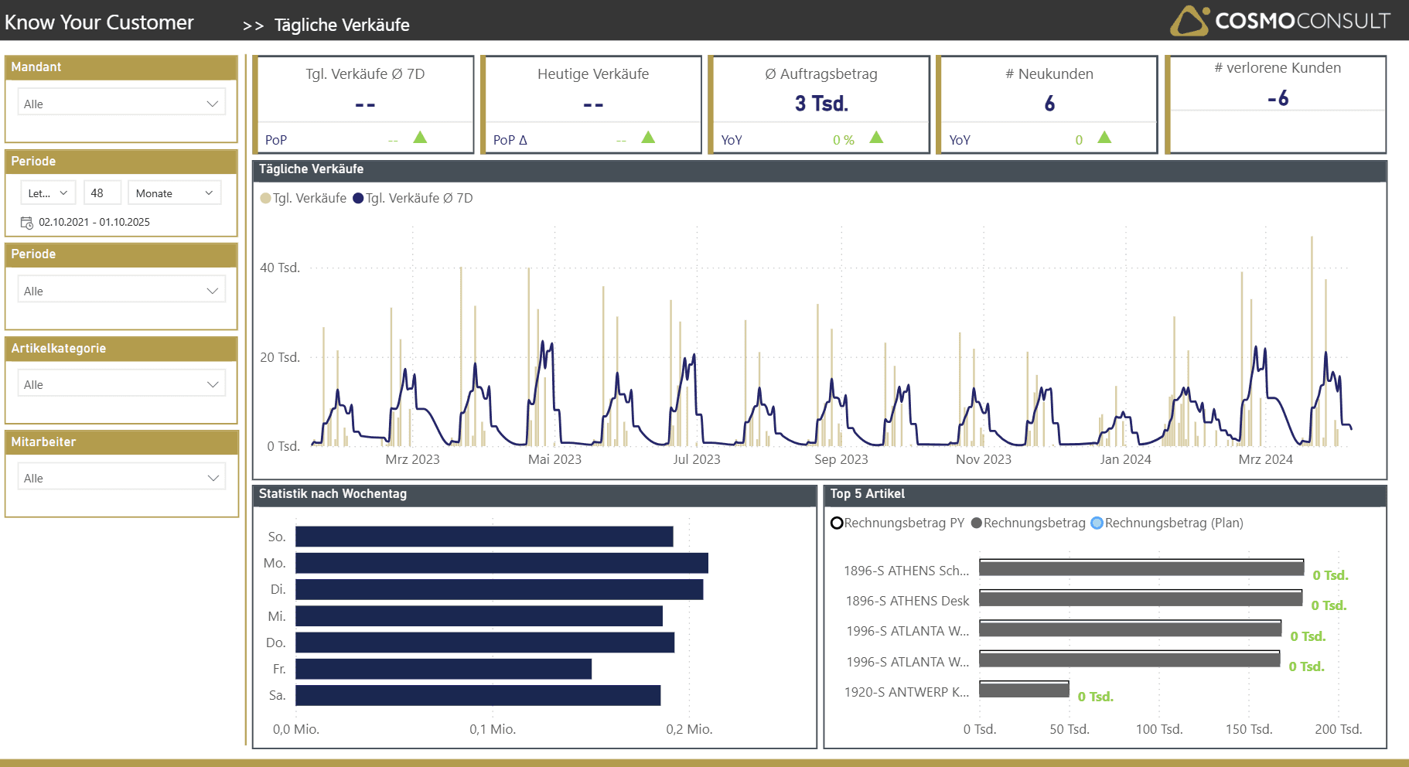Screen dimensions: 1409x767
Task: Open the Artikelkategorie dropdown
Action: tap(121, 384)
